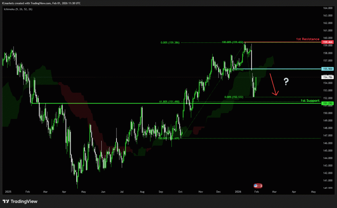The width and height of the screenshot is (337, 208).
Task: Click the white 154.786 current price tag
Action: point(328,77)
